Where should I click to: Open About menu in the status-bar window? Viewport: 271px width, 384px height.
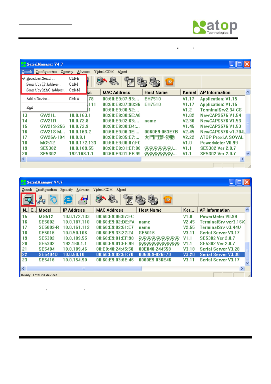tap(121, 190)
